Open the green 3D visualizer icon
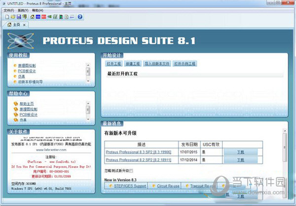The height and width of the screenshot is (206, 296). [x=49, y=17]
